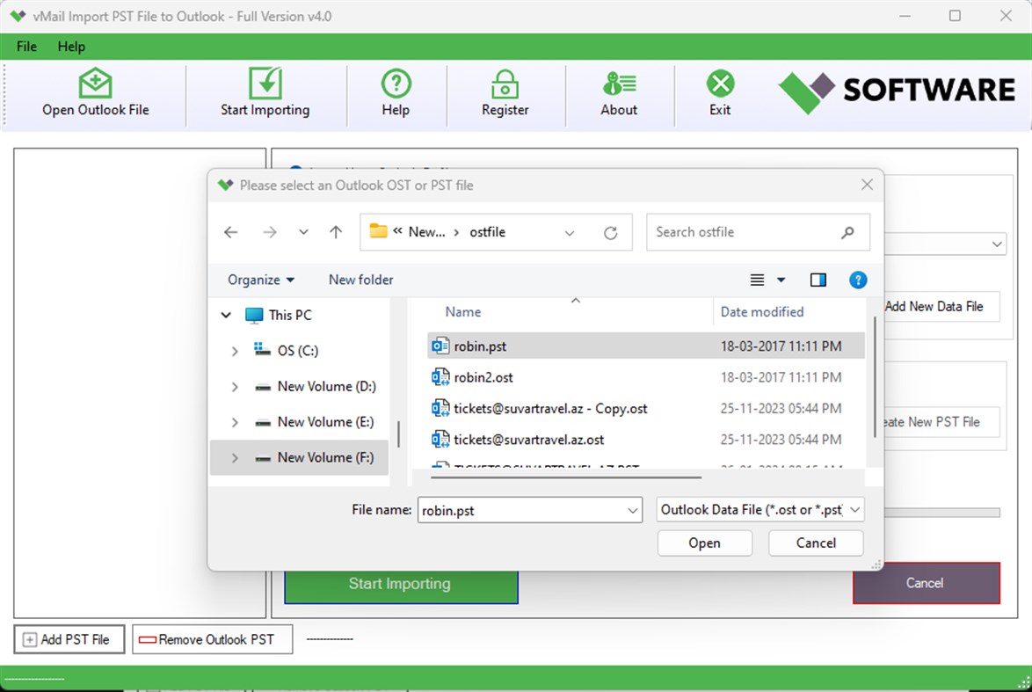The width and height of the screenshot is (1032, 692).
Task: Click the Add PST File button
Action: (69, 639)
